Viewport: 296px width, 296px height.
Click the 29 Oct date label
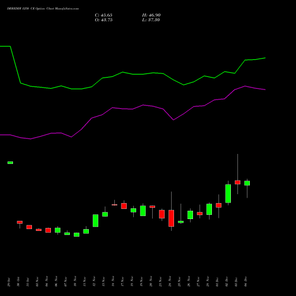[9, 282]
